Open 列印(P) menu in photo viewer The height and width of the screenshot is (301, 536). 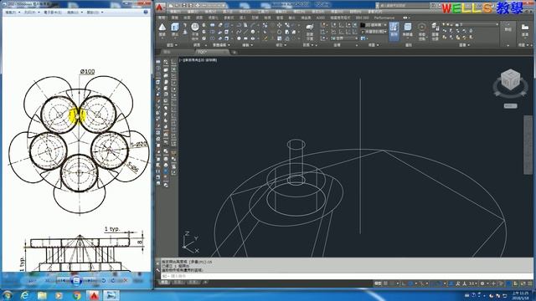31,12
